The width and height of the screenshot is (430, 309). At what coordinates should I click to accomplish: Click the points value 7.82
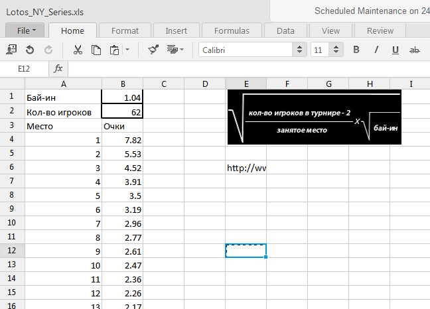click(x=122, y=140)
